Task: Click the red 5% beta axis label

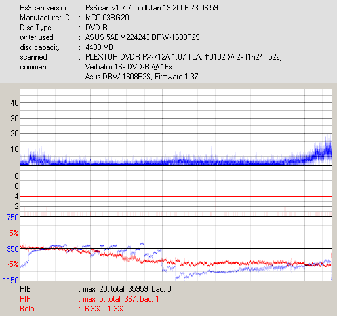Action: 14,233
